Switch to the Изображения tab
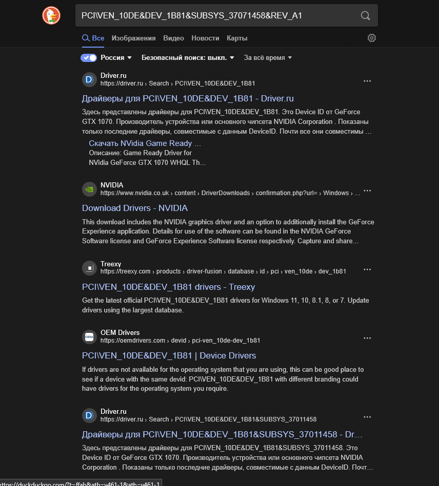The width and height of the screenshot is (439, 486). pos(133,38)
